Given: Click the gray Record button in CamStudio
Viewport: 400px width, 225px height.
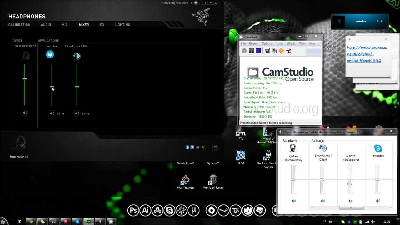Looking at the screenshot, I should coord(244,51).
